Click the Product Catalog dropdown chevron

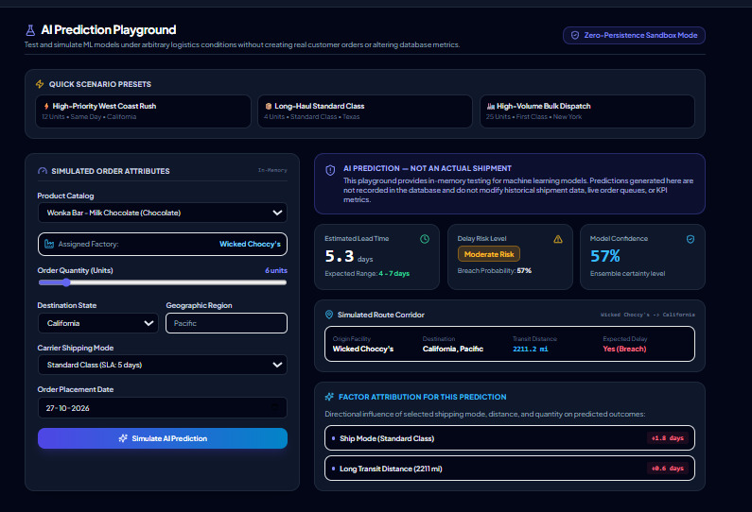(277, 213)
